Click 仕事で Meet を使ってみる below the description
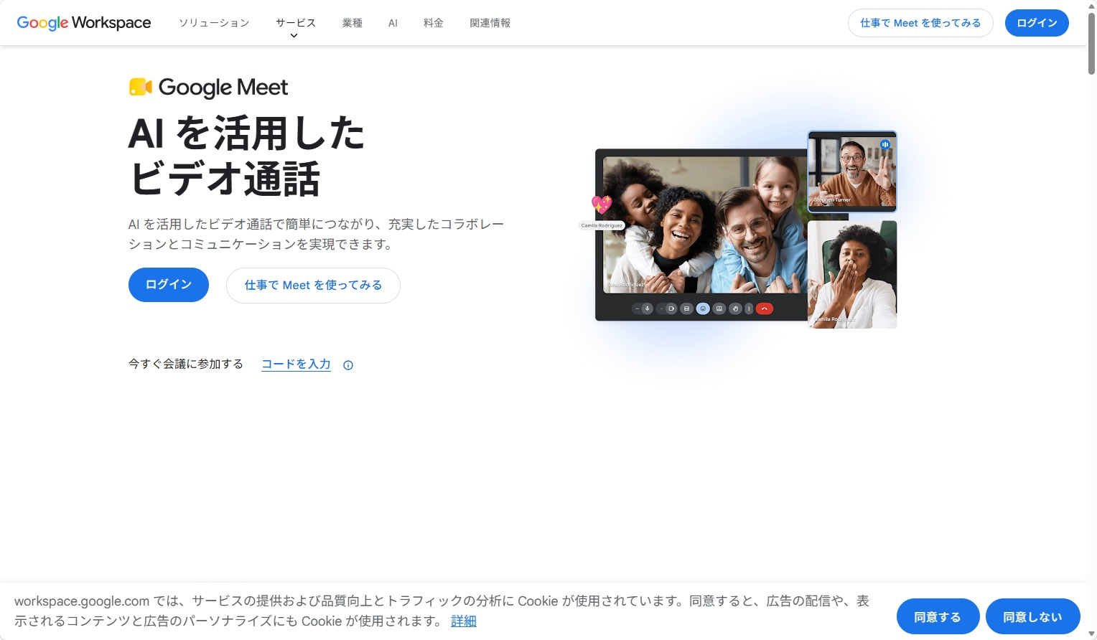Screen dimensions: 1097x640 tap(313, 286)
